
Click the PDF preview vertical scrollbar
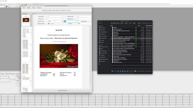90,57
